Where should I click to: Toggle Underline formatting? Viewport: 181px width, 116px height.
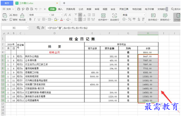(x=39, y=19)
